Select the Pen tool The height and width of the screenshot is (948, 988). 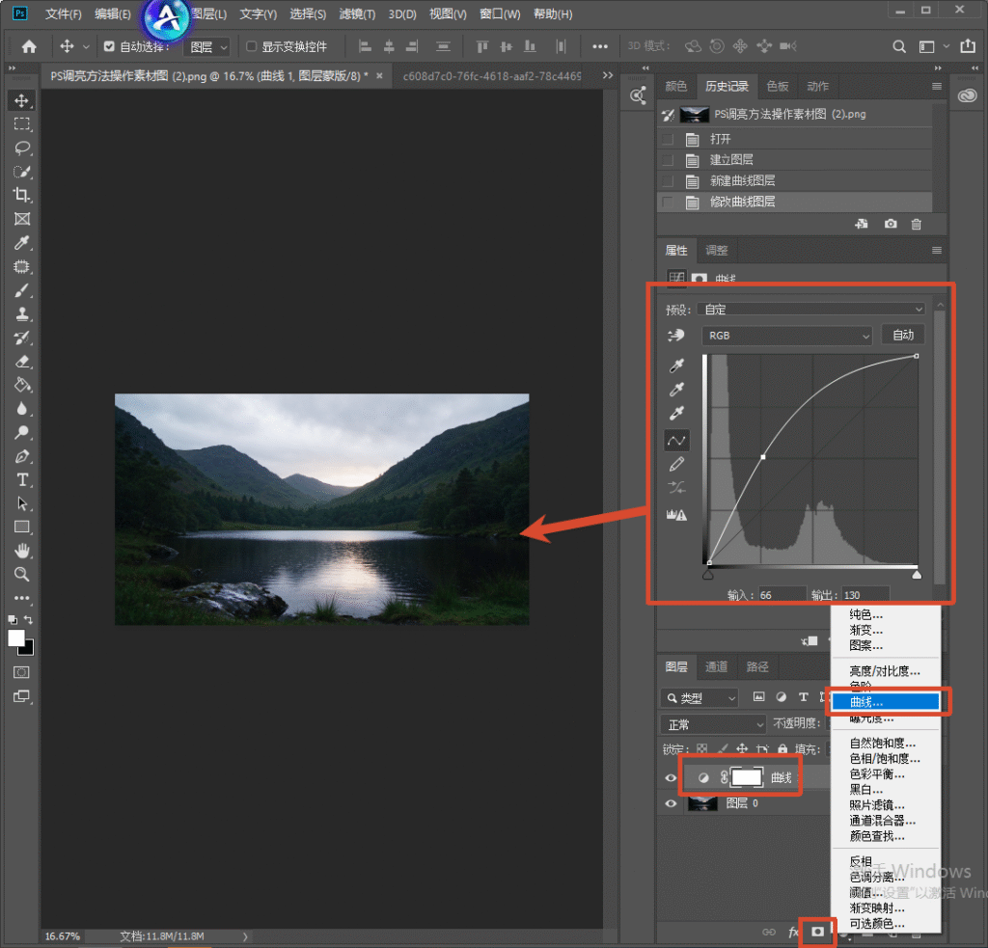coord(22,457)
